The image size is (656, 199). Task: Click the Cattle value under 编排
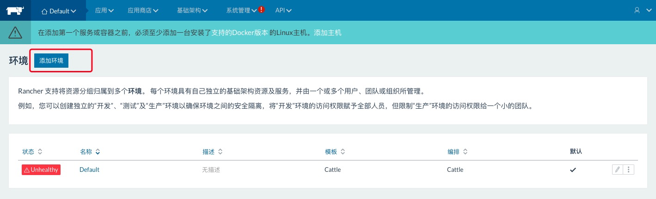[x=455, y=170]
